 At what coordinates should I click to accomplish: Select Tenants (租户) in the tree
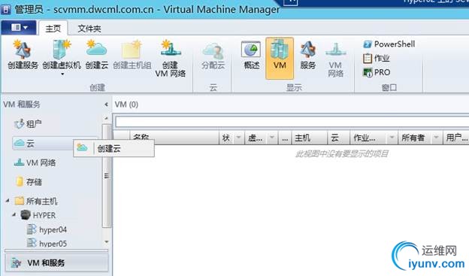28,123
